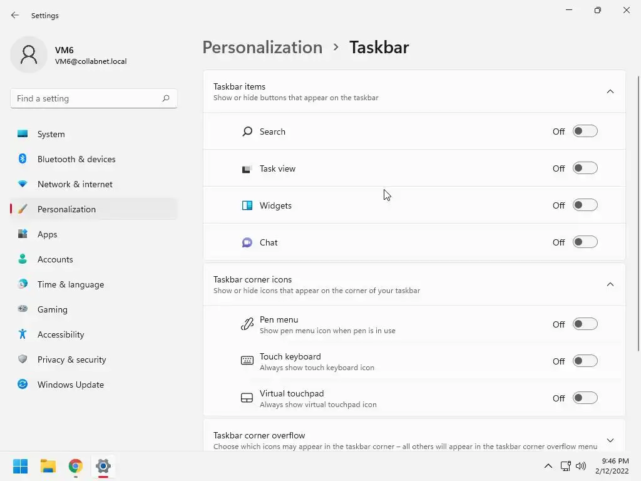641x481 pixels.
Task: Turn on the Search taskbar toggle
Action: 585,132
